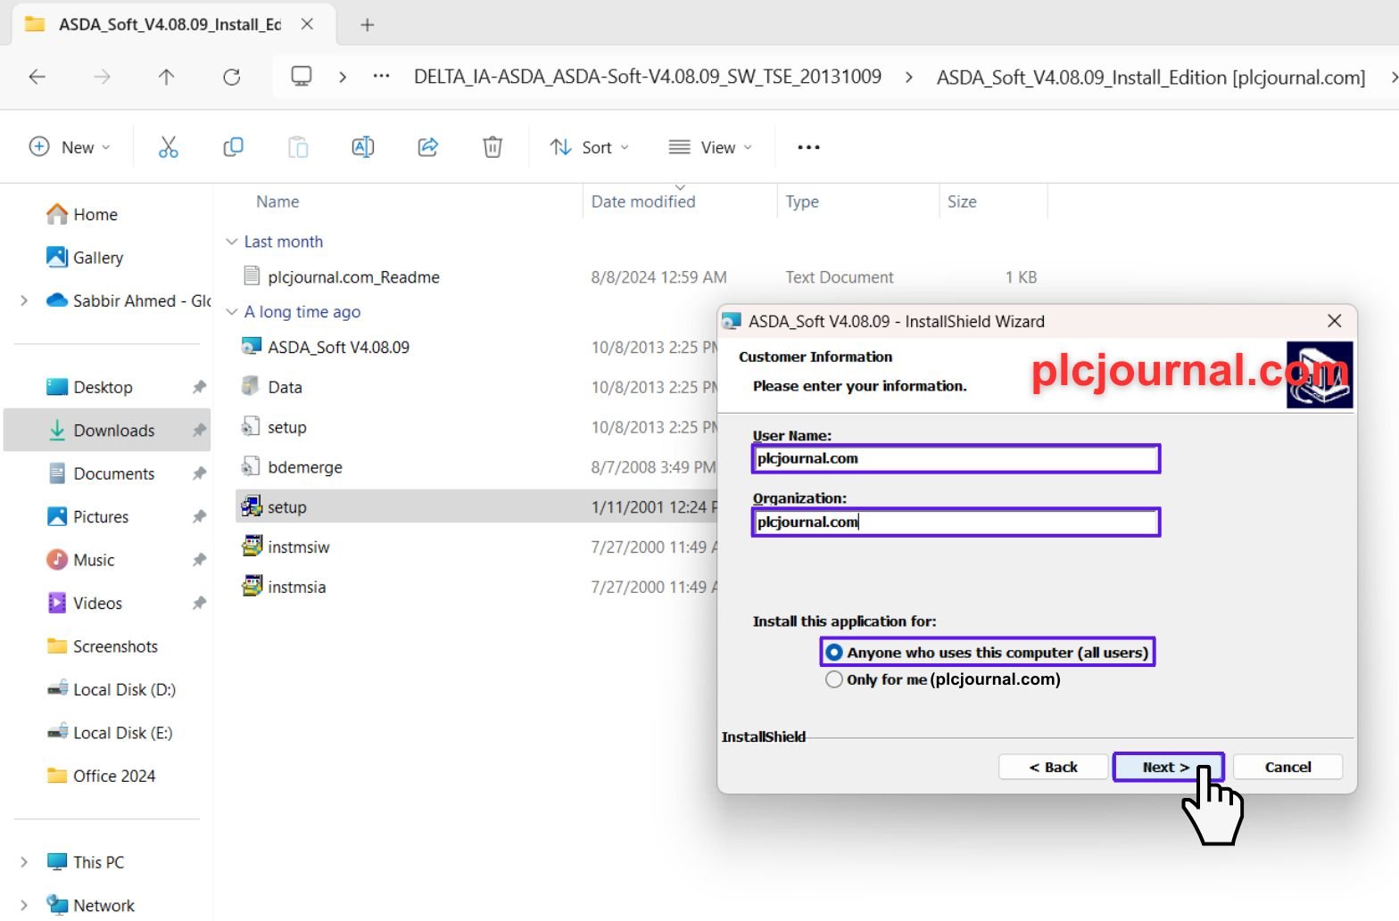
Task: Open the New item dropdown
Action: [x=70, y=147]
